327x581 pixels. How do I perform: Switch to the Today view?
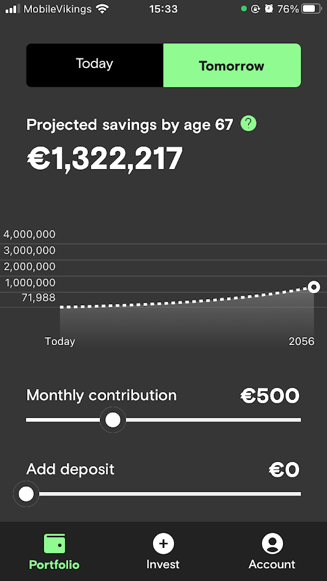(95, 65)
